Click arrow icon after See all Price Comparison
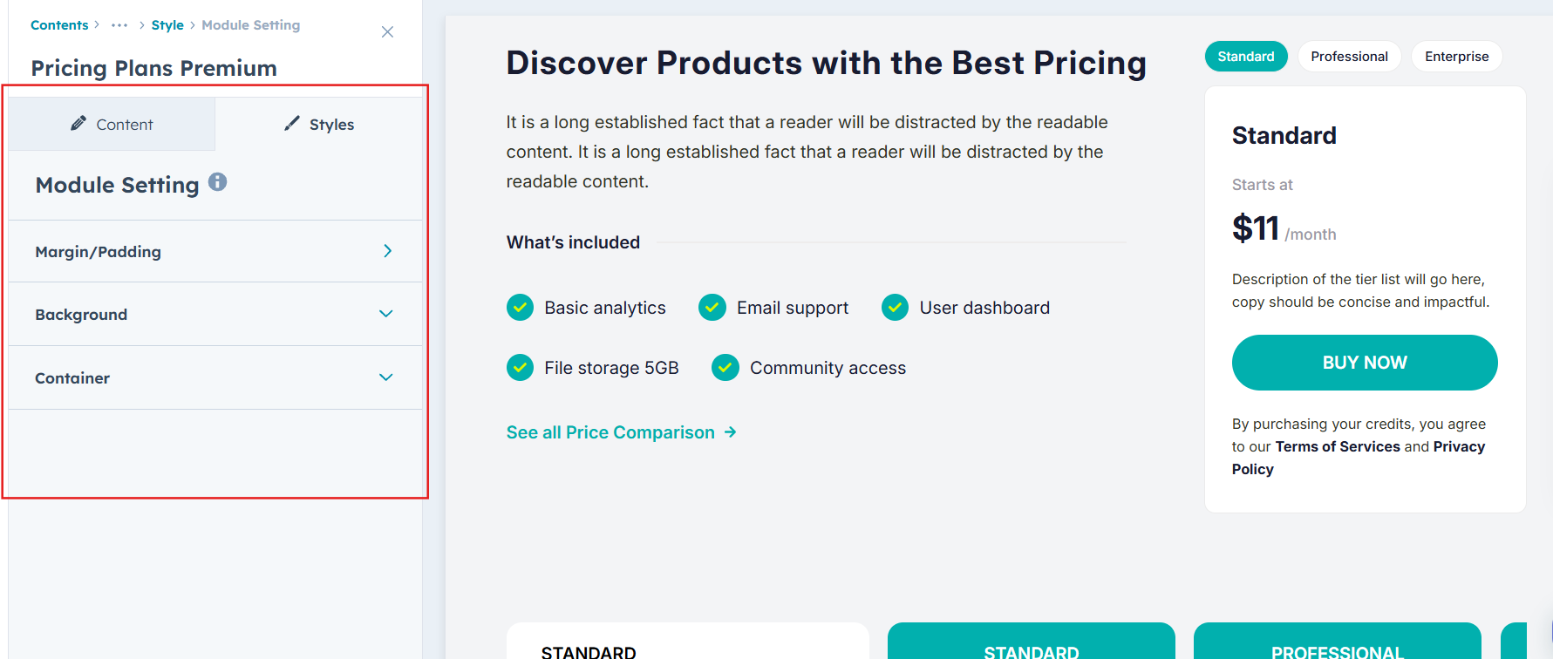Image resolution: width=1553 pixels, height=659 pixels. (731, 432)
